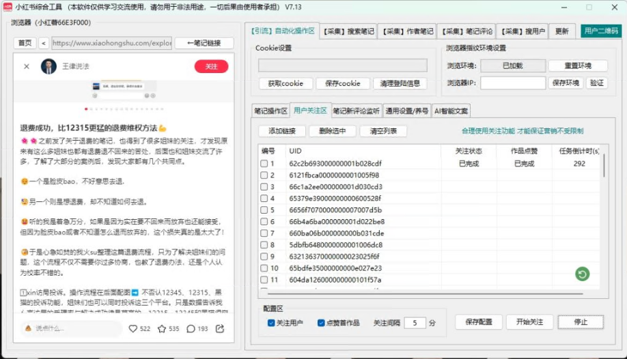Select the 用户关注区 sub-tab
The image size is (627, 359).
click(310, 111)
